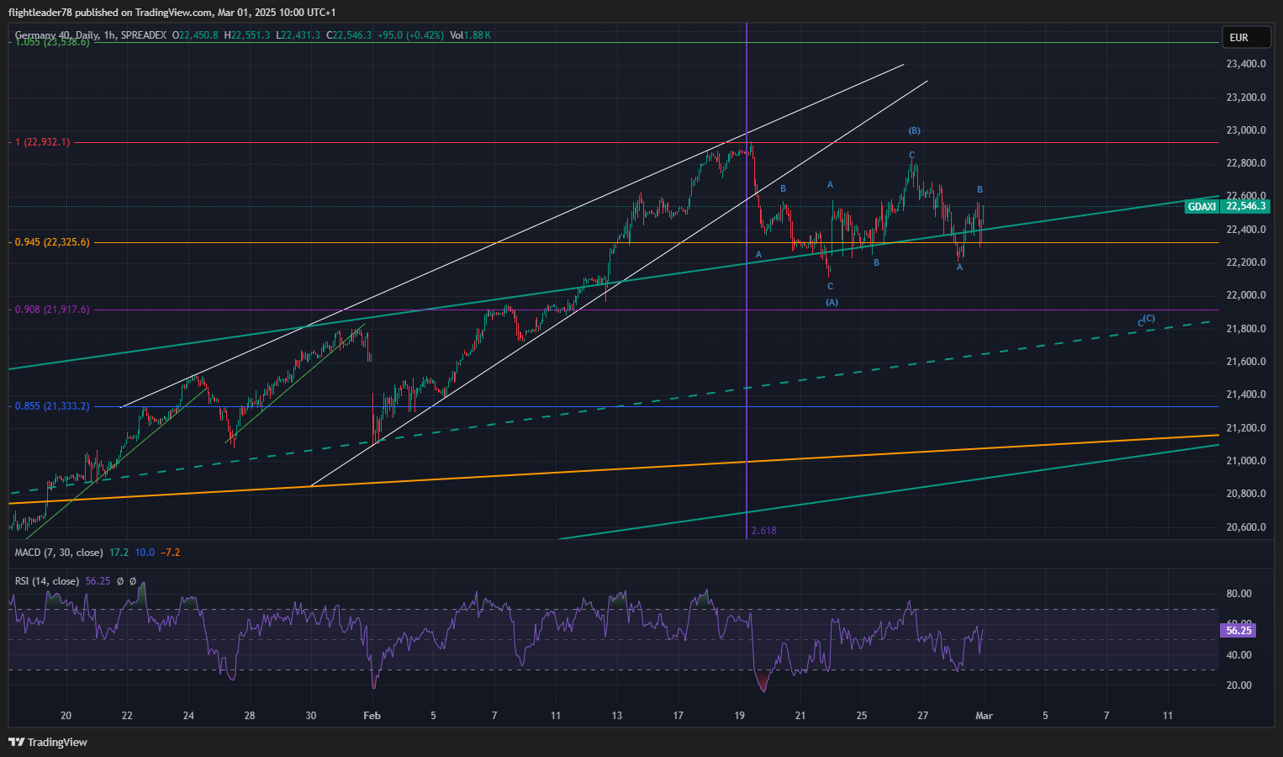Click the 30 date on time axis
Viewport: 1283px width, 757px height.
coord(311,716)
